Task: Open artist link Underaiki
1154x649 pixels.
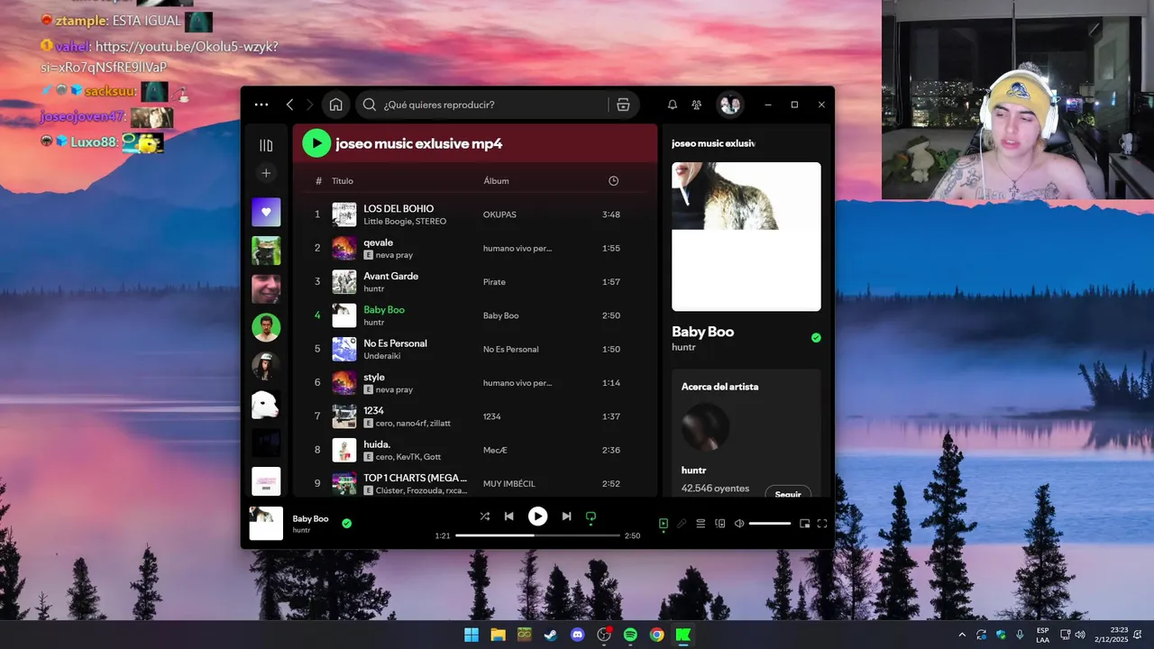Action: pyautogui.click(x=382, y=356)
